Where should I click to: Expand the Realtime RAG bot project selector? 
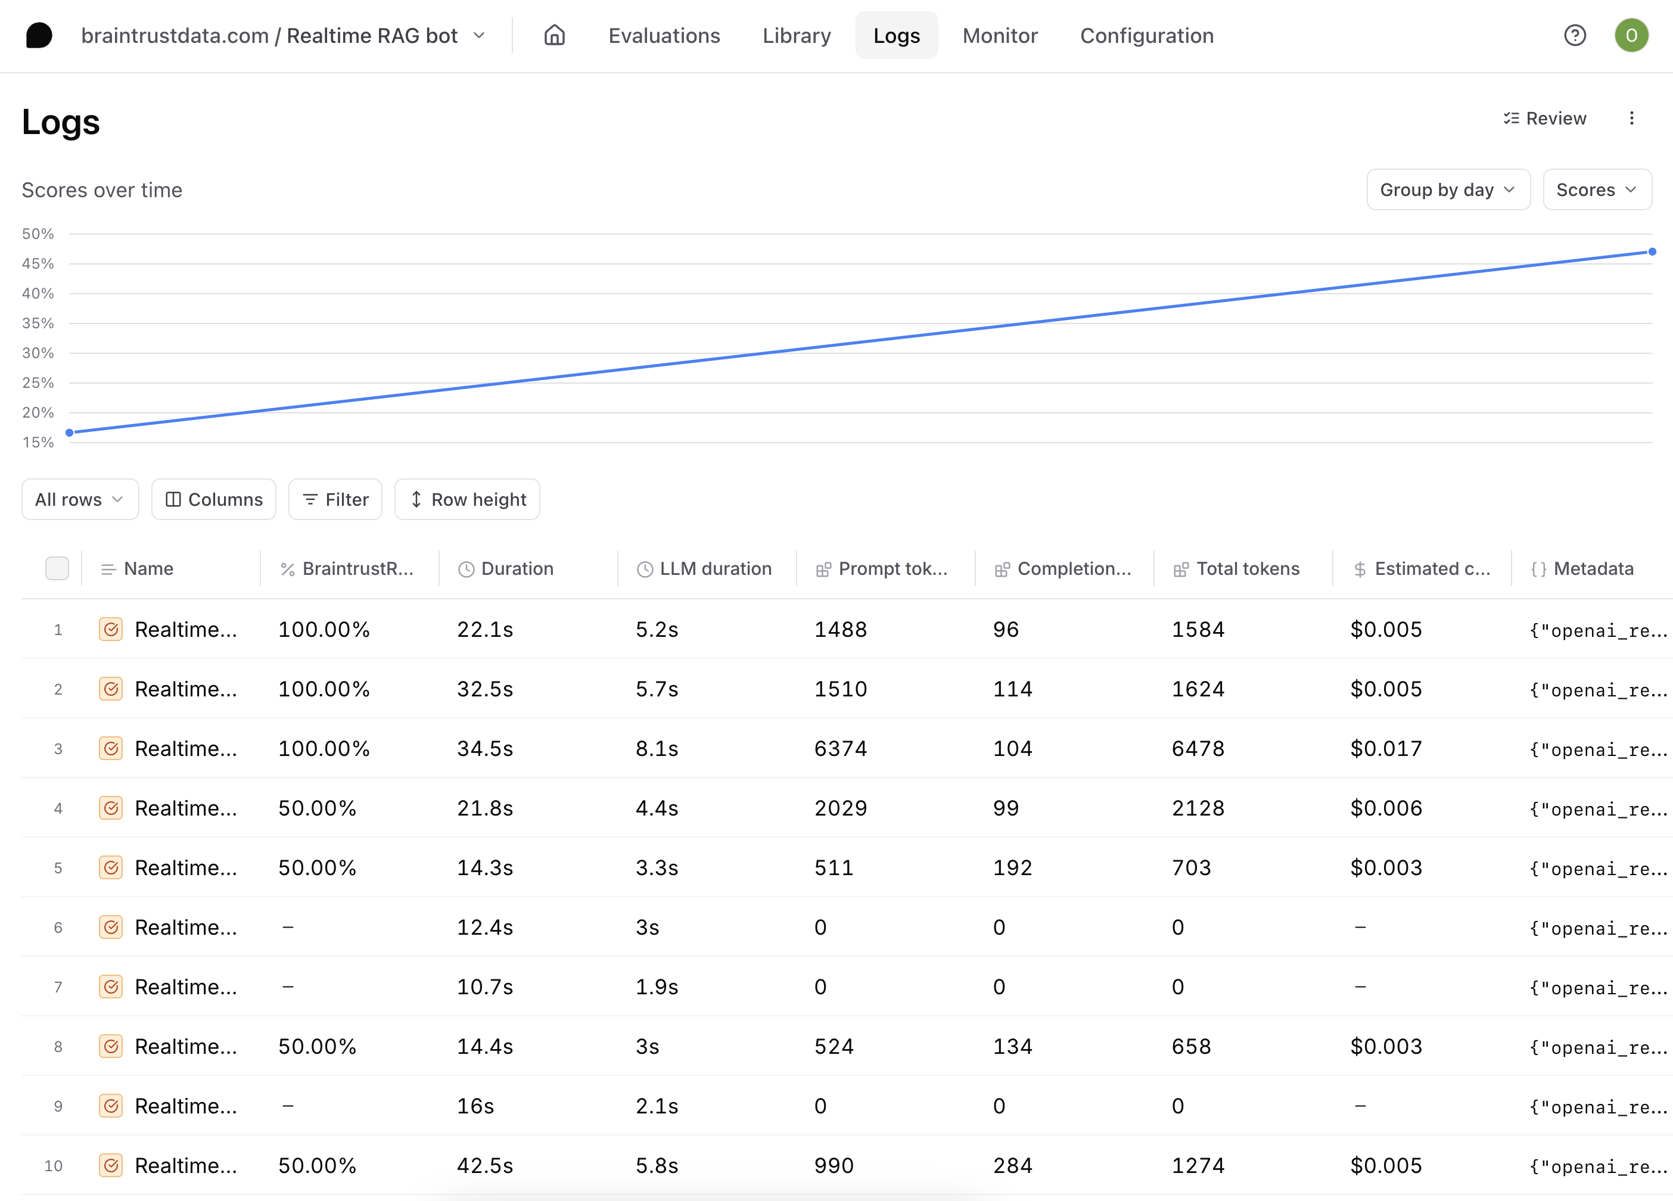pyautogui.click(x=480, y=35)
